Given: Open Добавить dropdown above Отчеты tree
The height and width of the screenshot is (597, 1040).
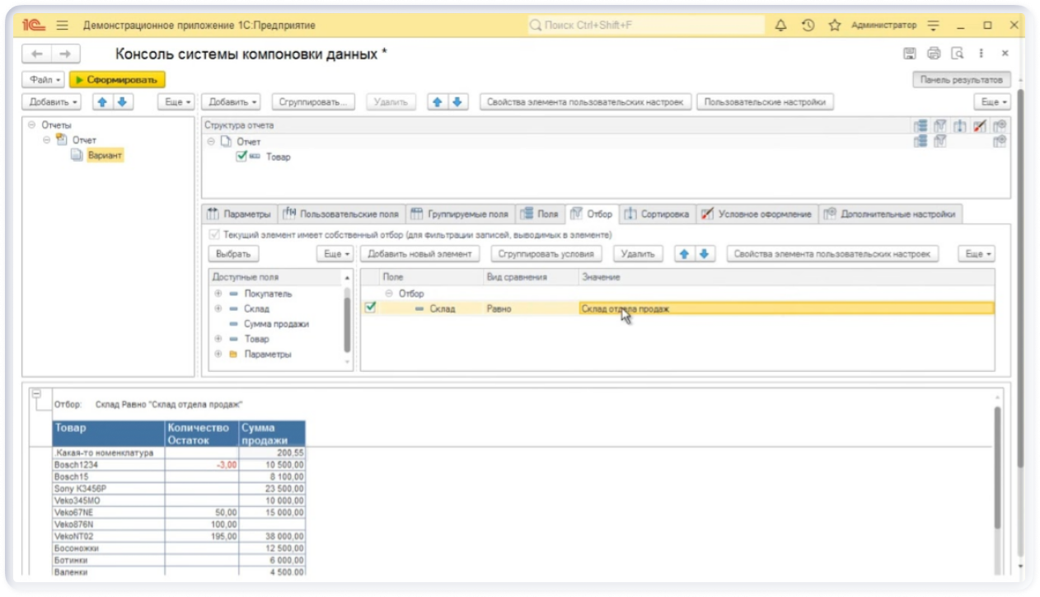Looking at the screenshot, I should [x=54, y=102].
